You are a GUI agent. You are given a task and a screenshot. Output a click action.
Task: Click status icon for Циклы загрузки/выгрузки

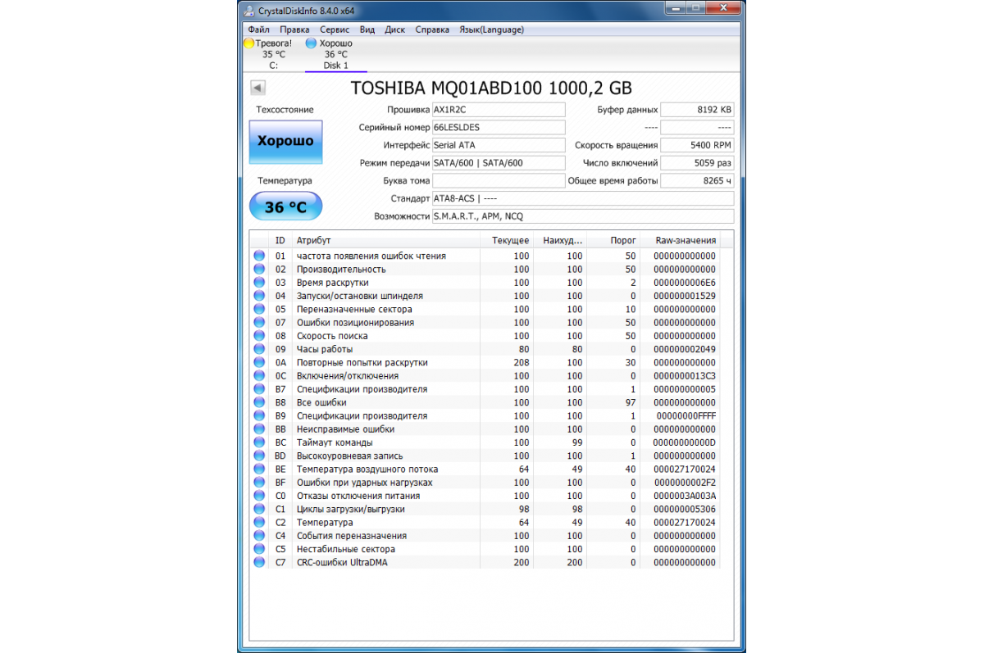pos(259,509)
